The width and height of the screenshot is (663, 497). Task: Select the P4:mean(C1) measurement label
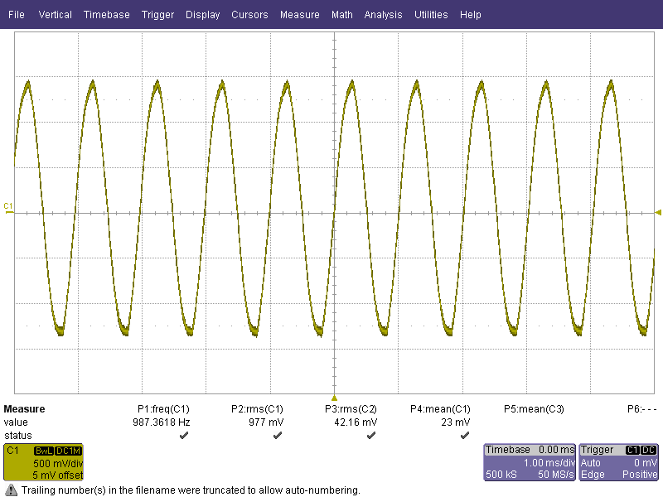(440, 409)
